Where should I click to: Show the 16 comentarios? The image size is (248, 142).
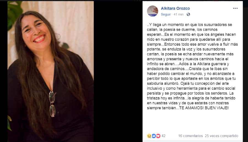(x=190, y=136)
